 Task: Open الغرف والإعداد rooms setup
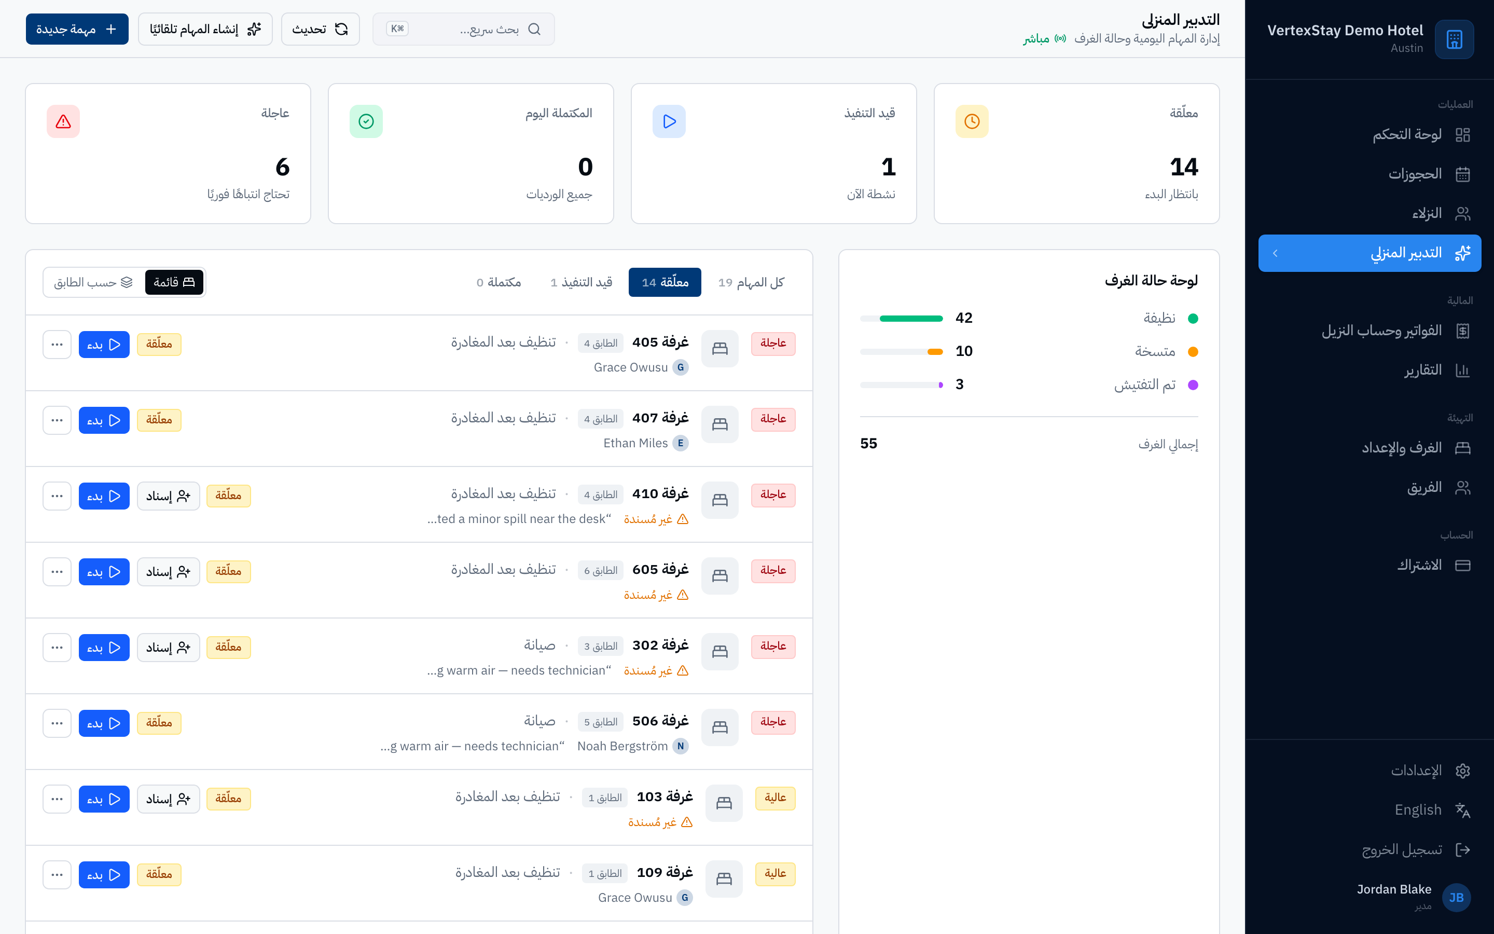pos(1370,448)
